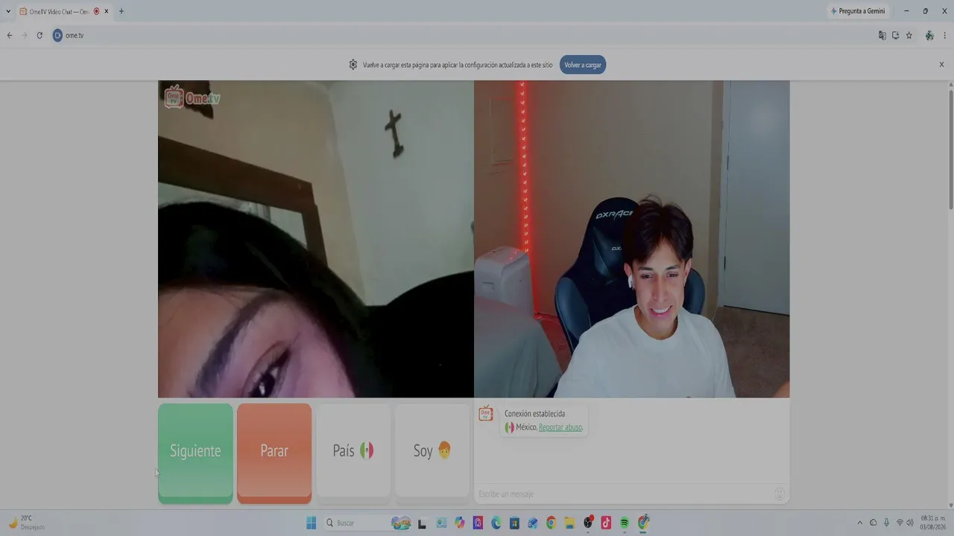This screenshot has height=536, width=954.
Task: Switch to the active Chrome window in taskbar
Action: click(643, 523)
